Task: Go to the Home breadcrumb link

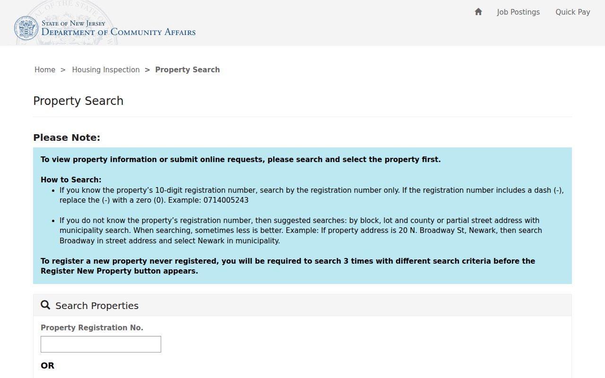Action: click(x=45, y=70)
